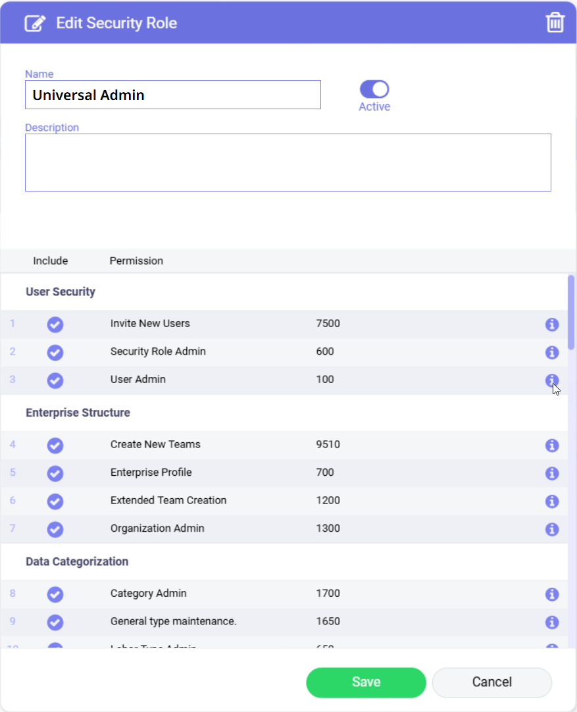The image size is (577, 712).
Task: Uncheck Invite New Users include checkbox
Action: (x=55, y=324)
